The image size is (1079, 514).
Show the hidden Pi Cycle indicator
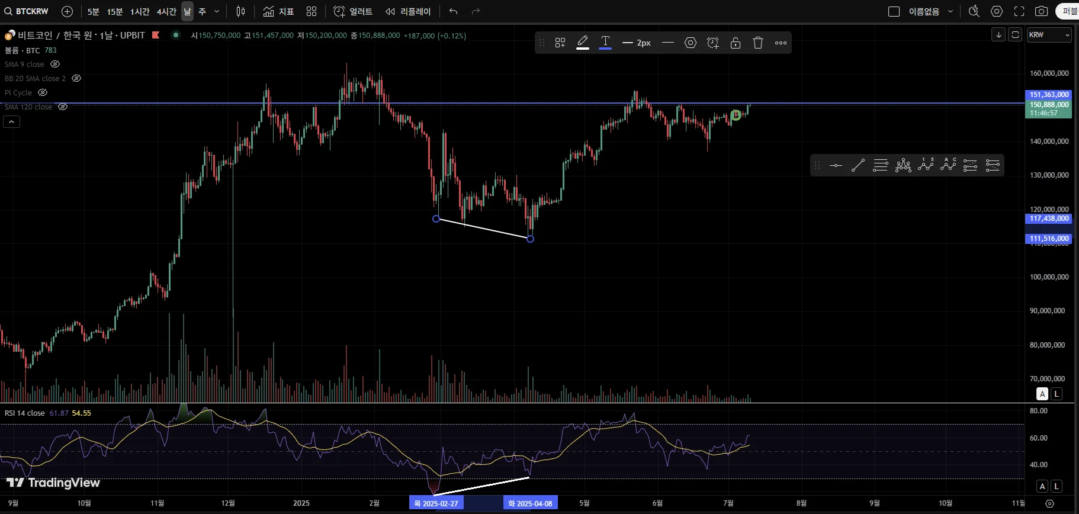pyautogui.click(x=43, y=92)
